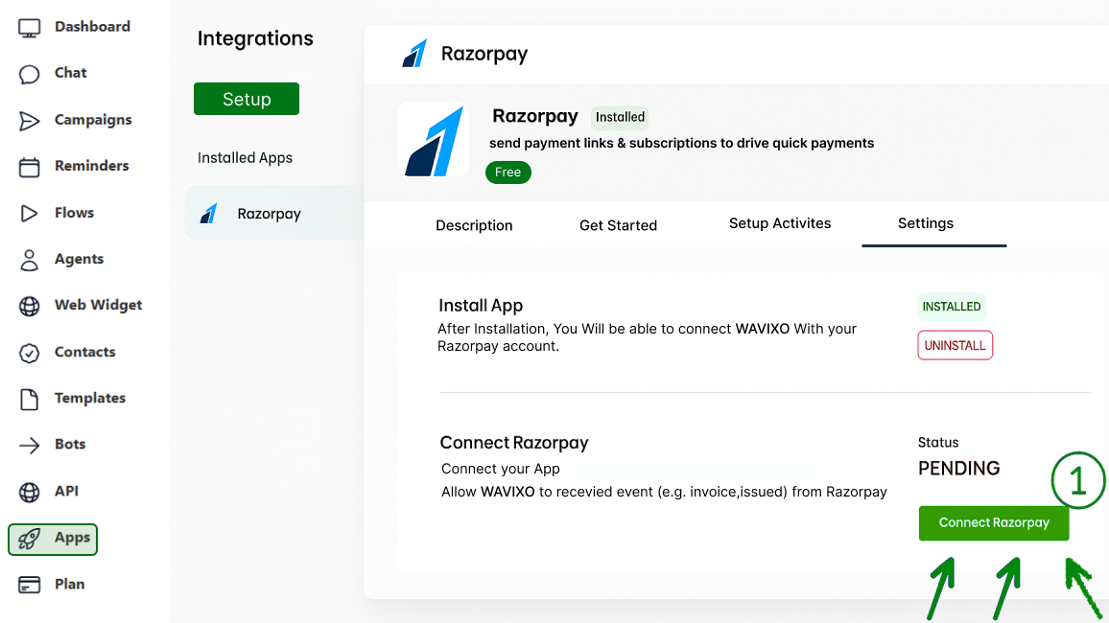This screenshot has height=623, width=1109.
Task: Click the Dashboard monitor icon
Action: (x=30, y=28)
